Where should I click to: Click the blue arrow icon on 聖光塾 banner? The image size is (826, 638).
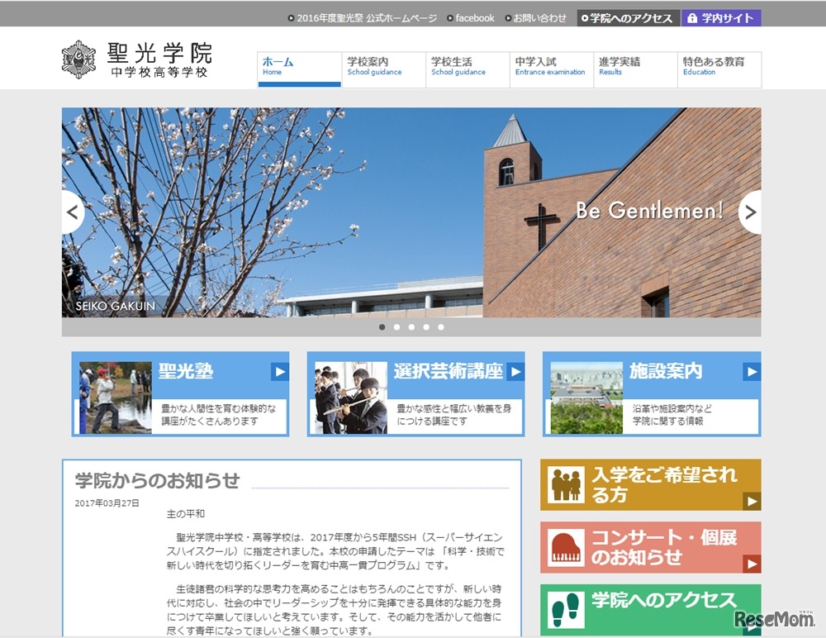279,372
